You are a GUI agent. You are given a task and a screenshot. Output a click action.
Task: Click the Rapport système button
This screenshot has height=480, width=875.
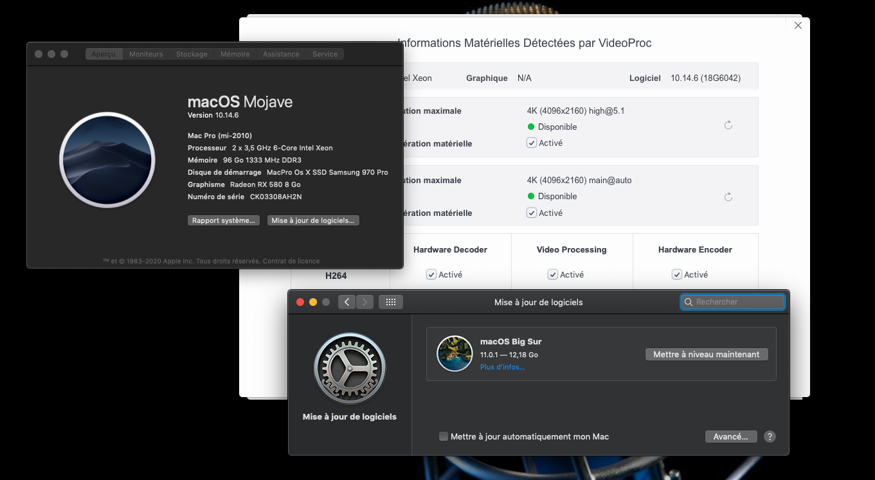(224, 220)
